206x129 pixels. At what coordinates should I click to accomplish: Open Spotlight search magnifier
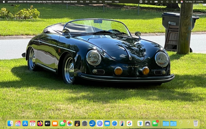tap(172, 2)
